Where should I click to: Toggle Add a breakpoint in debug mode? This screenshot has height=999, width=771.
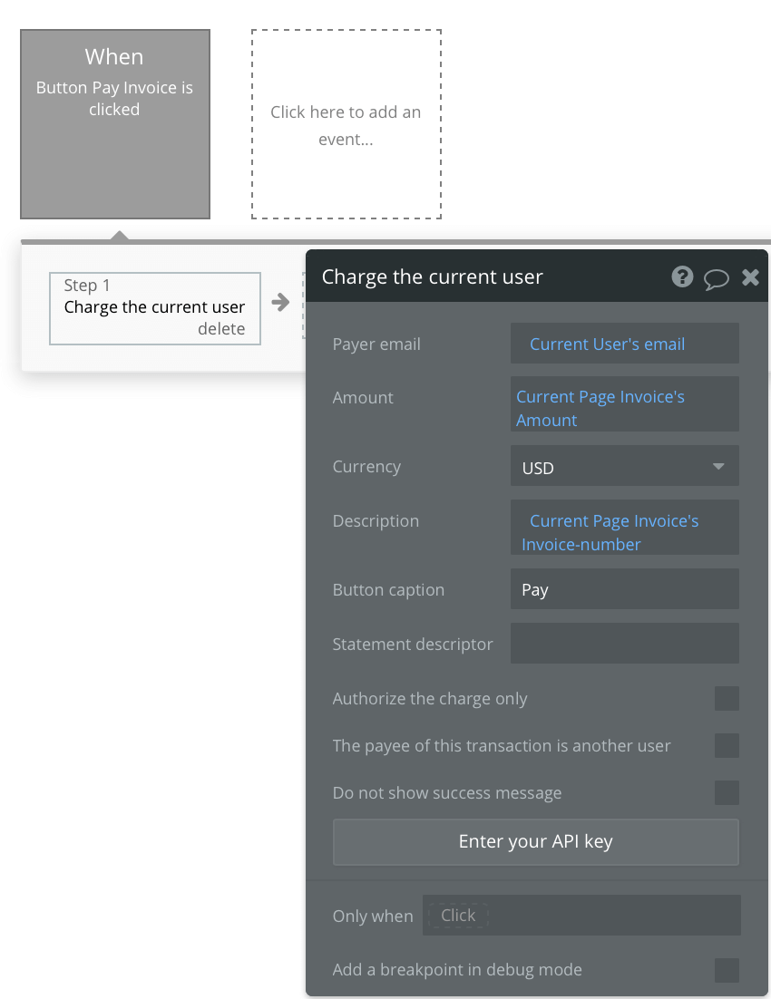point(726,969)
